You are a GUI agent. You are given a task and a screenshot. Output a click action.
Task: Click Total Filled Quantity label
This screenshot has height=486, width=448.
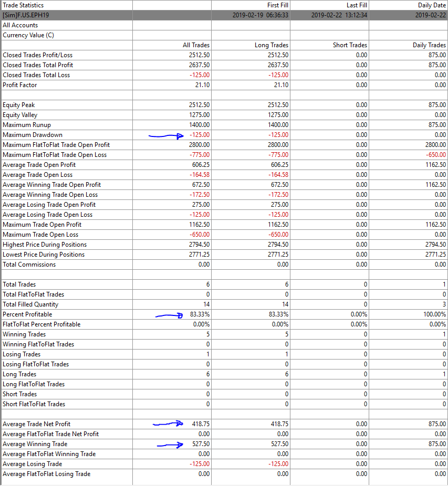pos(30,304)
